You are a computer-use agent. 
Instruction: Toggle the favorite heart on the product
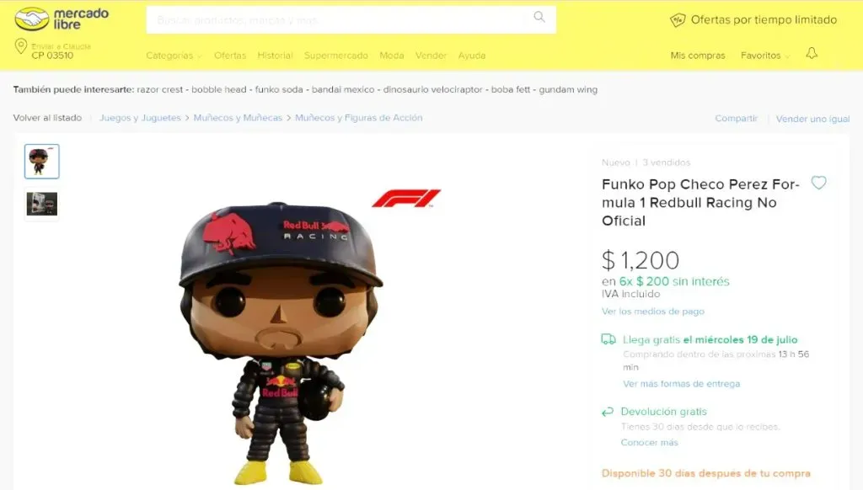click(818, 183)
